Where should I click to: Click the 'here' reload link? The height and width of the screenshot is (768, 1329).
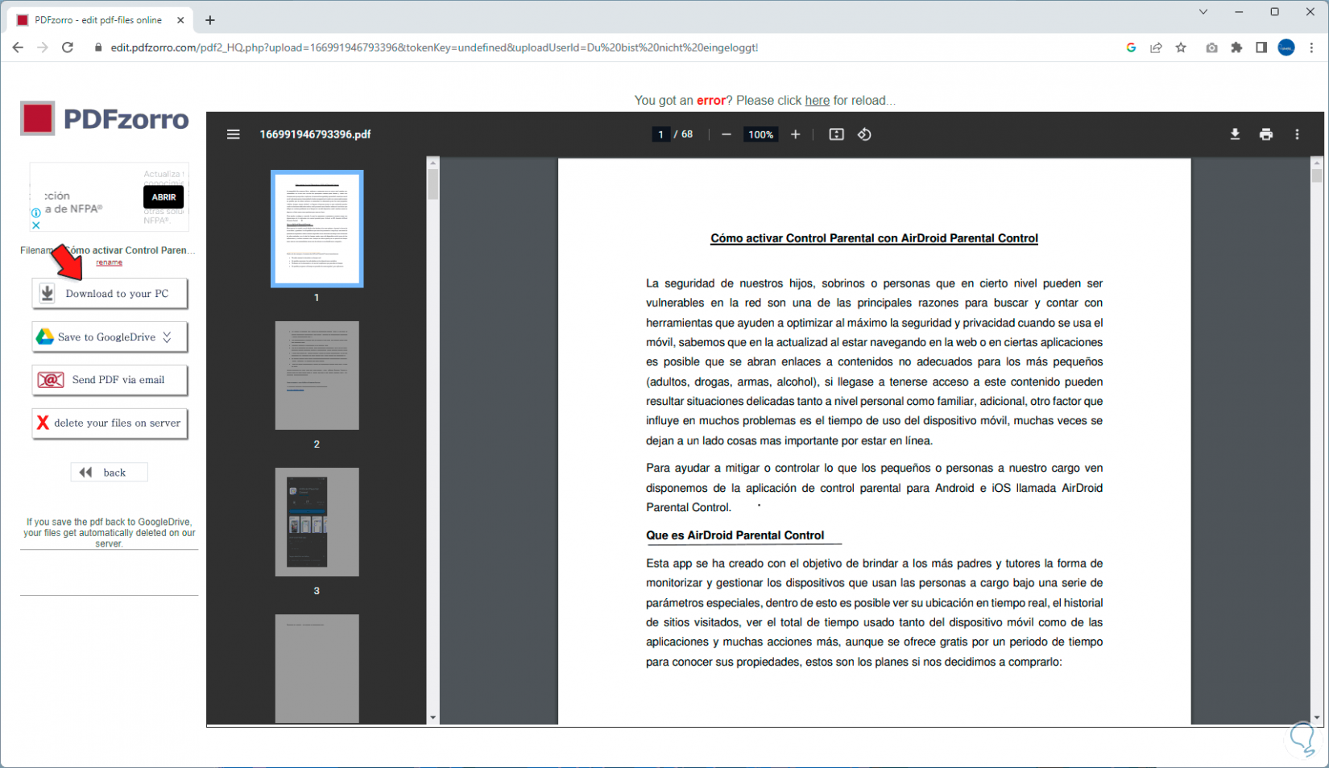[x=817, y=101]
